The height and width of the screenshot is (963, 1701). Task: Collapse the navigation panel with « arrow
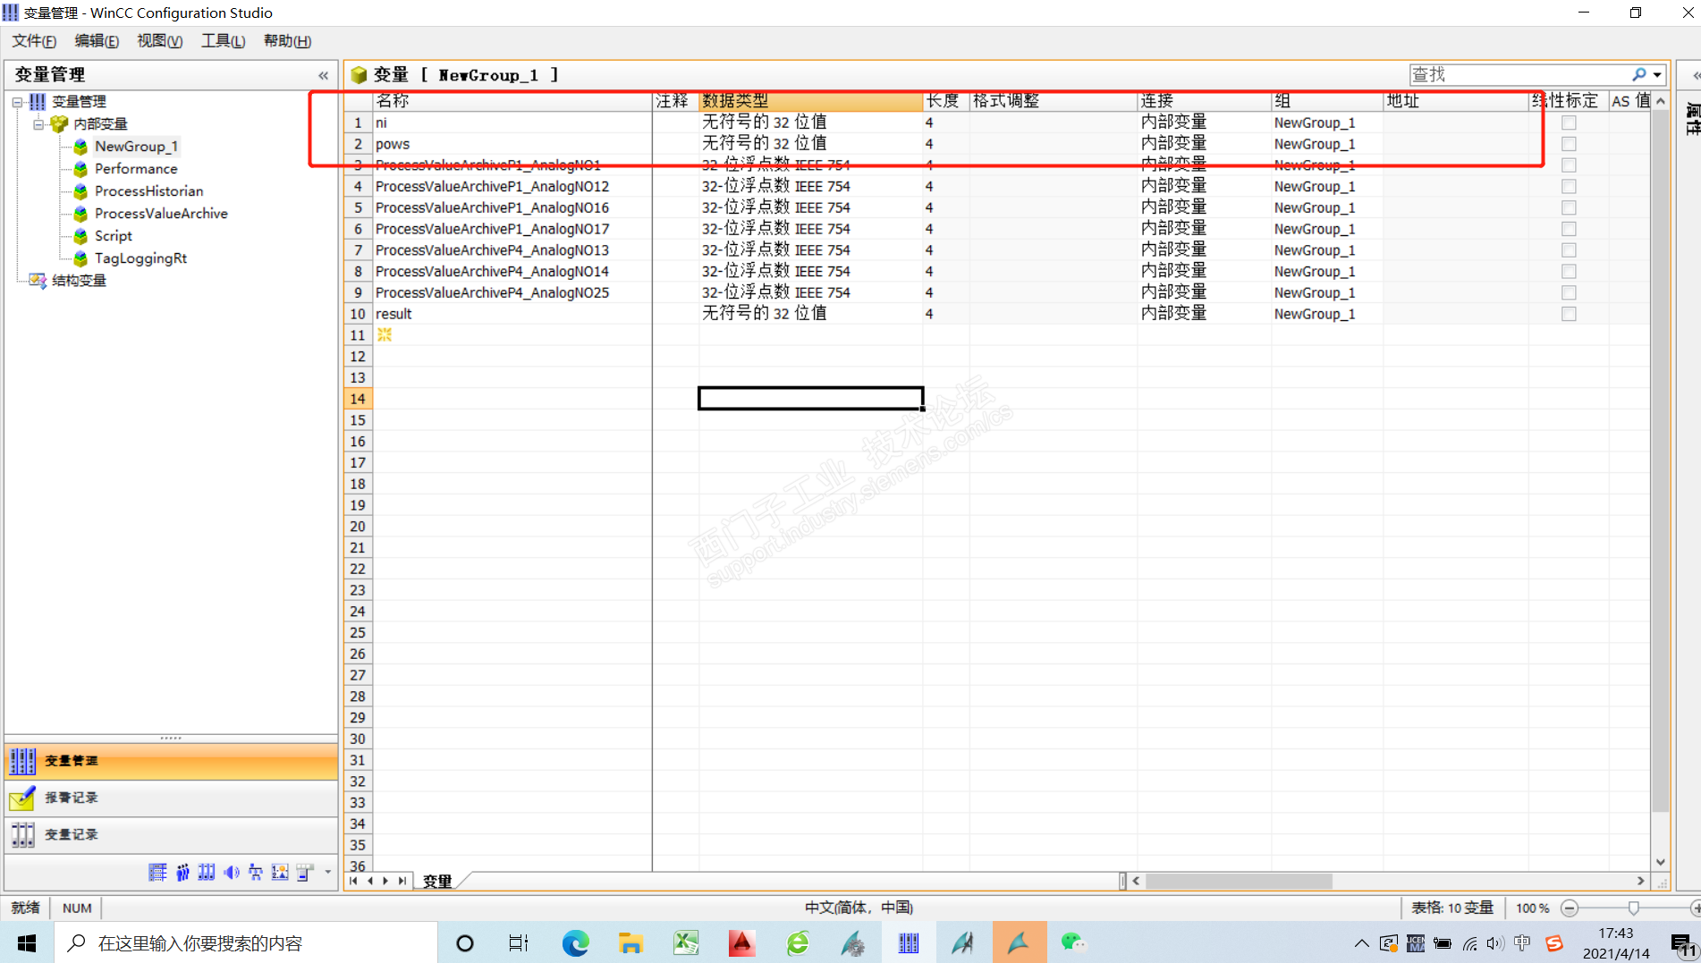323,75
